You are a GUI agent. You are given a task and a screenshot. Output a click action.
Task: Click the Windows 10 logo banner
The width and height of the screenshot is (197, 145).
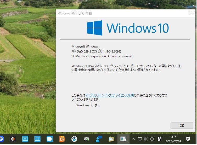point(128,28)
